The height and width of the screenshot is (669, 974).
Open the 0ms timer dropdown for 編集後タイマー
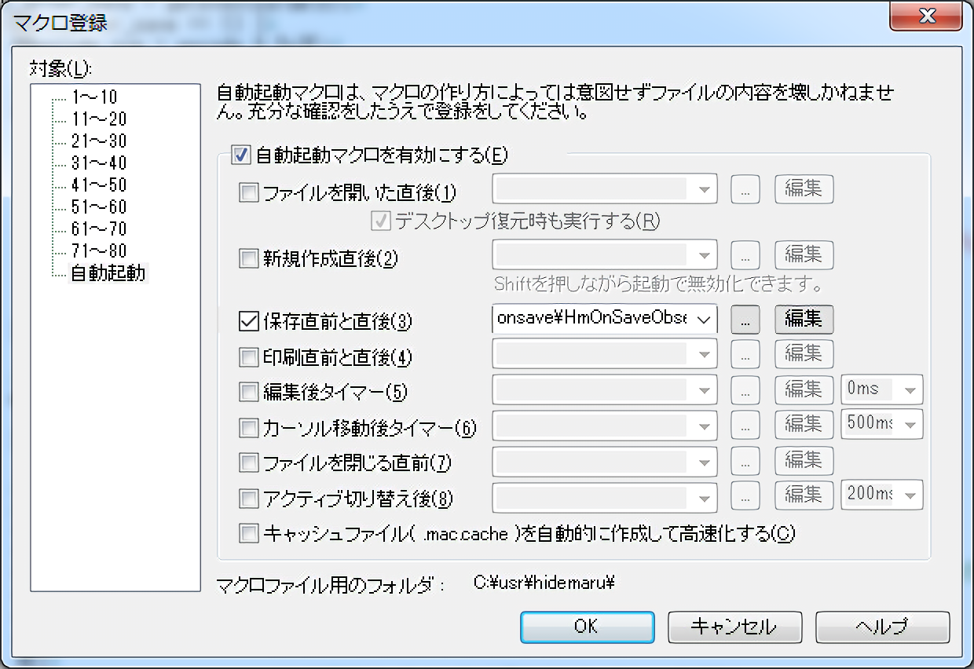click(910, 389)
